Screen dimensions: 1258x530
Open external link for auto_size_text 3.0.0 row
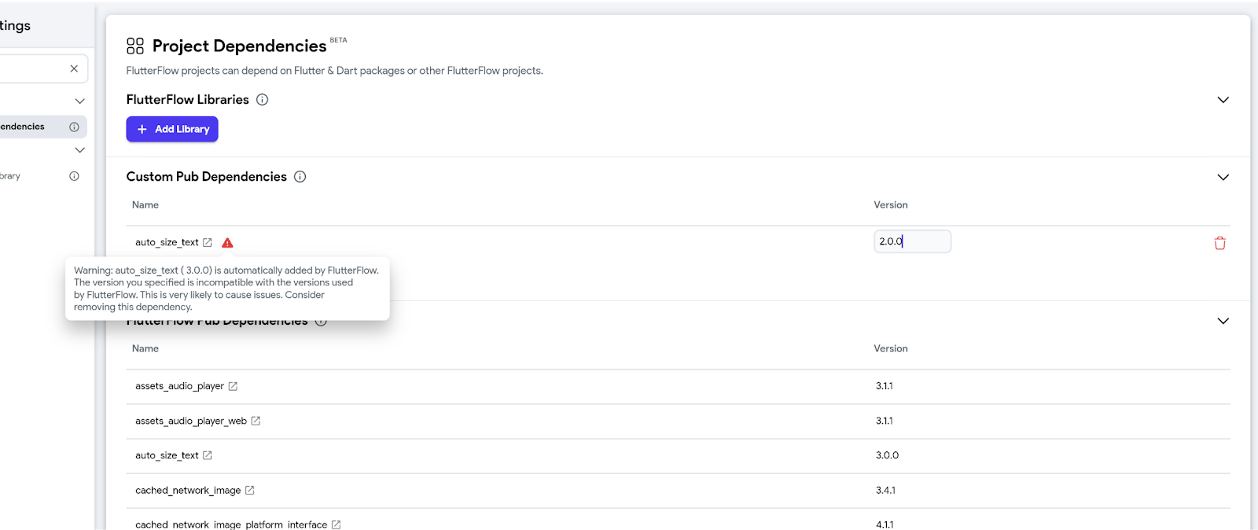(x=208, y=455)
